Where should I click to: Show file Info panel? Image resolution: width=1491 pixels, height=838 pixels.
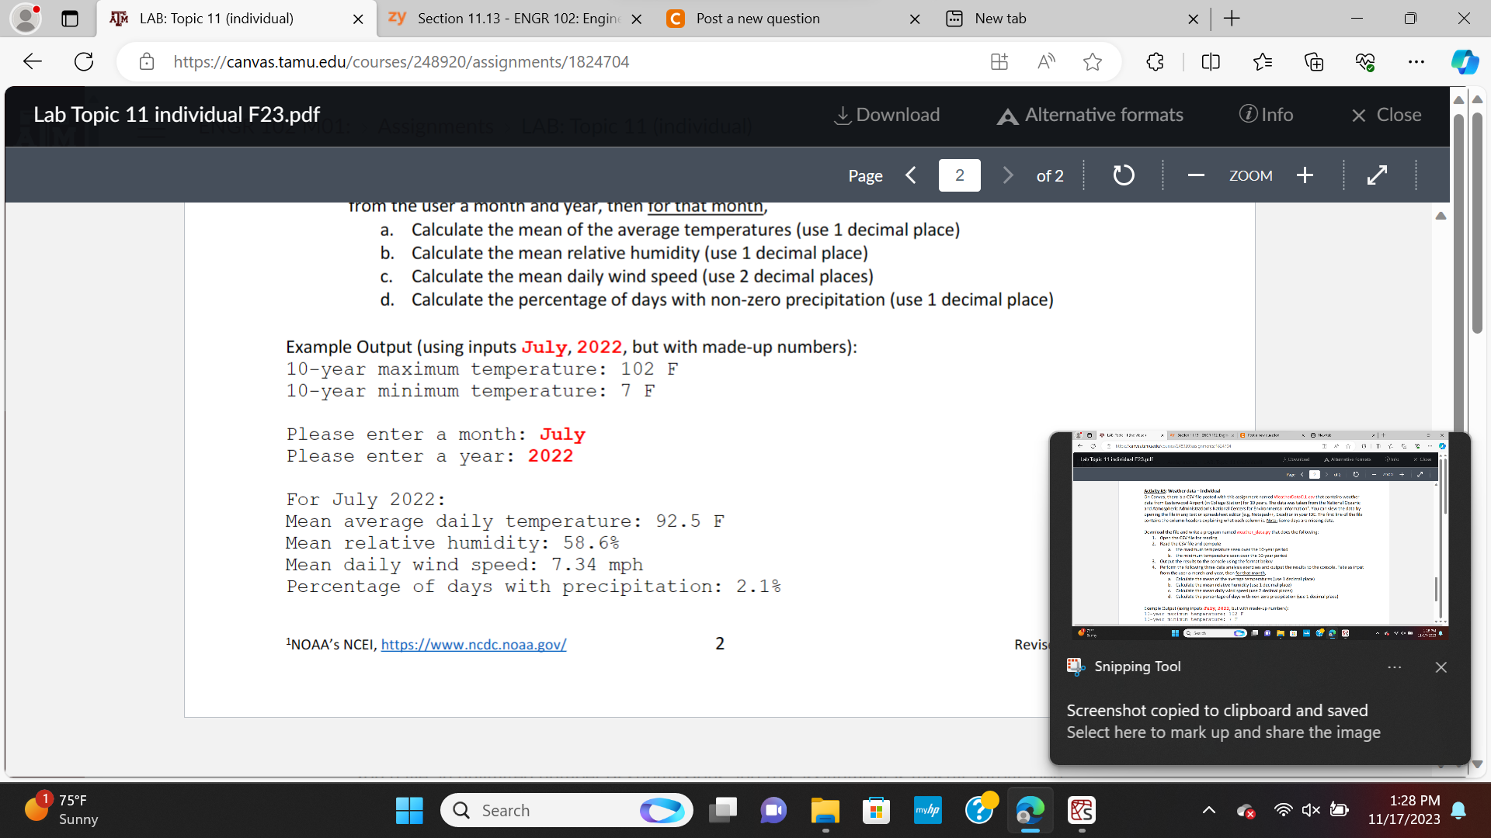point(1266,115)
